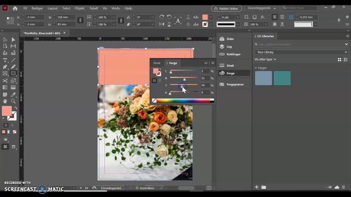Create a new library group folder
The width and height of the screenshot is (351, 197).
coord(264,187)
